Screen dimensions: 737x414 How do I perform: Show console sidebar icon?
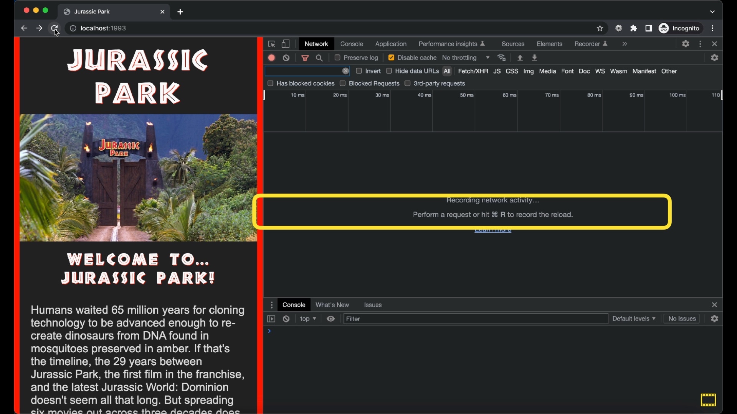[x=271, y=319]
